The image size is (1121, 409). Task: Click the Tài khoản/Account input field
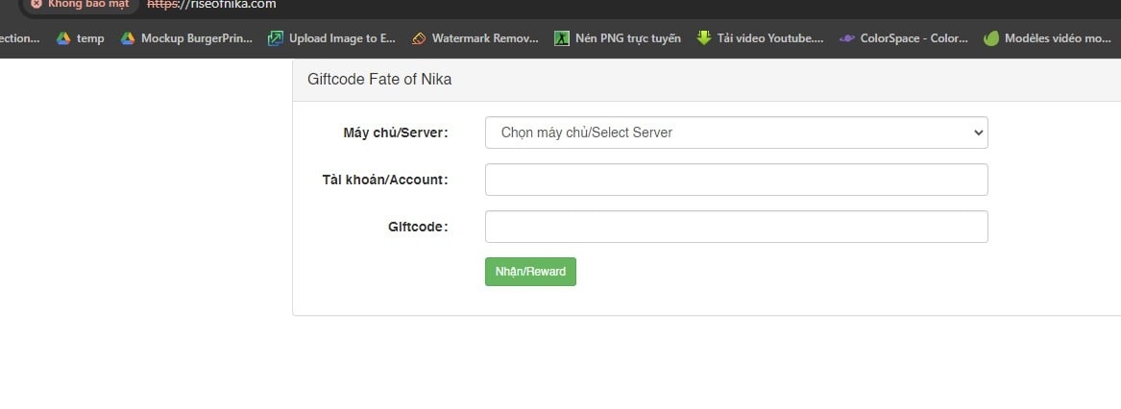(x=737, y=180)
